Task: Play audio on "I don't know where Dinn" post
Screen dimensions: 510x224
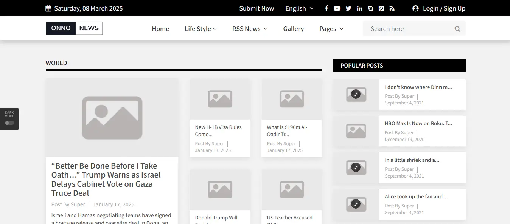Action: (356, 94)
